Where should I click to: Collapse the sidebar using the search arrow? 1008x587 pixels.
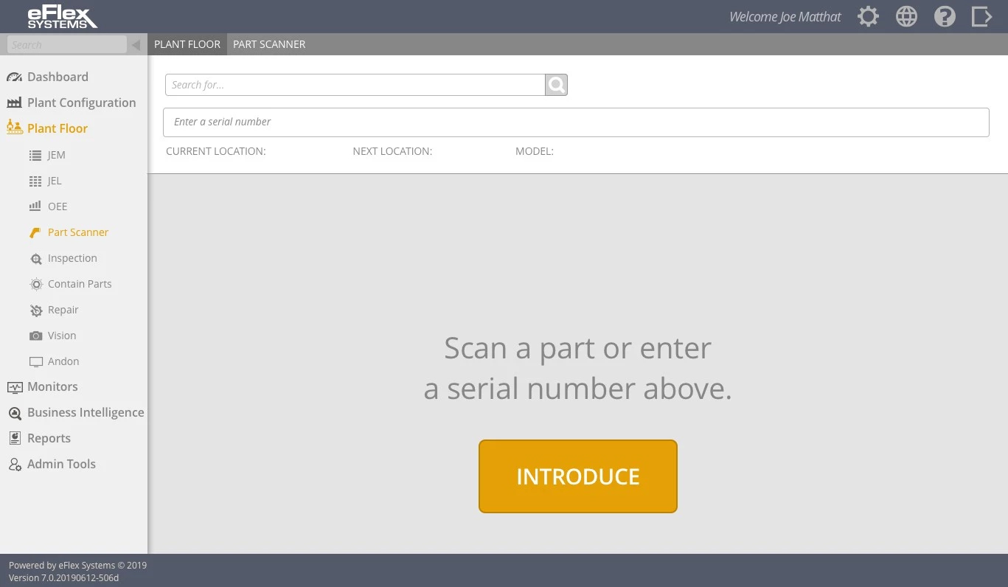pos(136,44)
